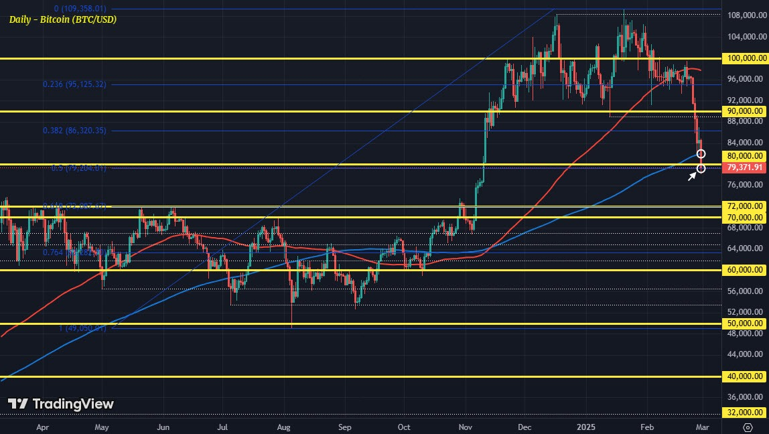Click the Feb label on time axis
769x434 pixels.
tap(647, 427)
